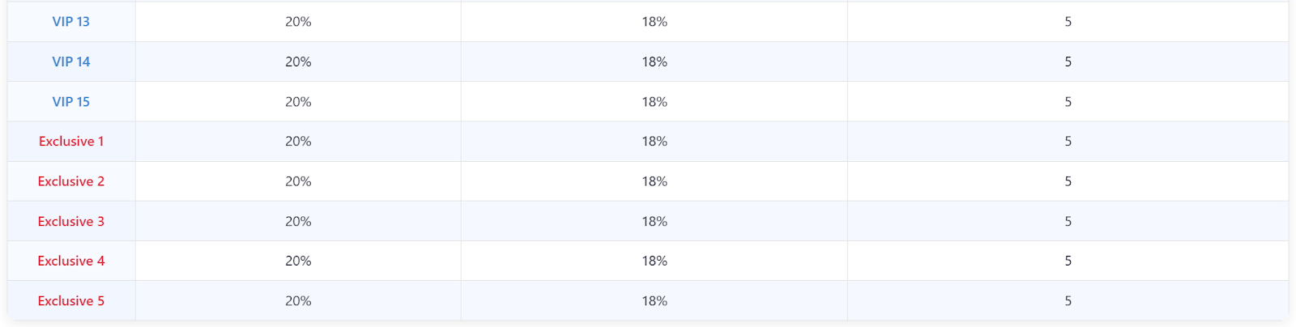
Task: Open the VIP 15 tier link
Action: click(x=71, y=102)
